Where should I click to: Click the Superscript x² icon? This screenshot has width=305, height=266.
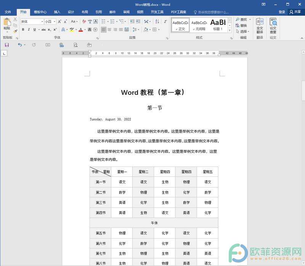click(x=55, y=30)
